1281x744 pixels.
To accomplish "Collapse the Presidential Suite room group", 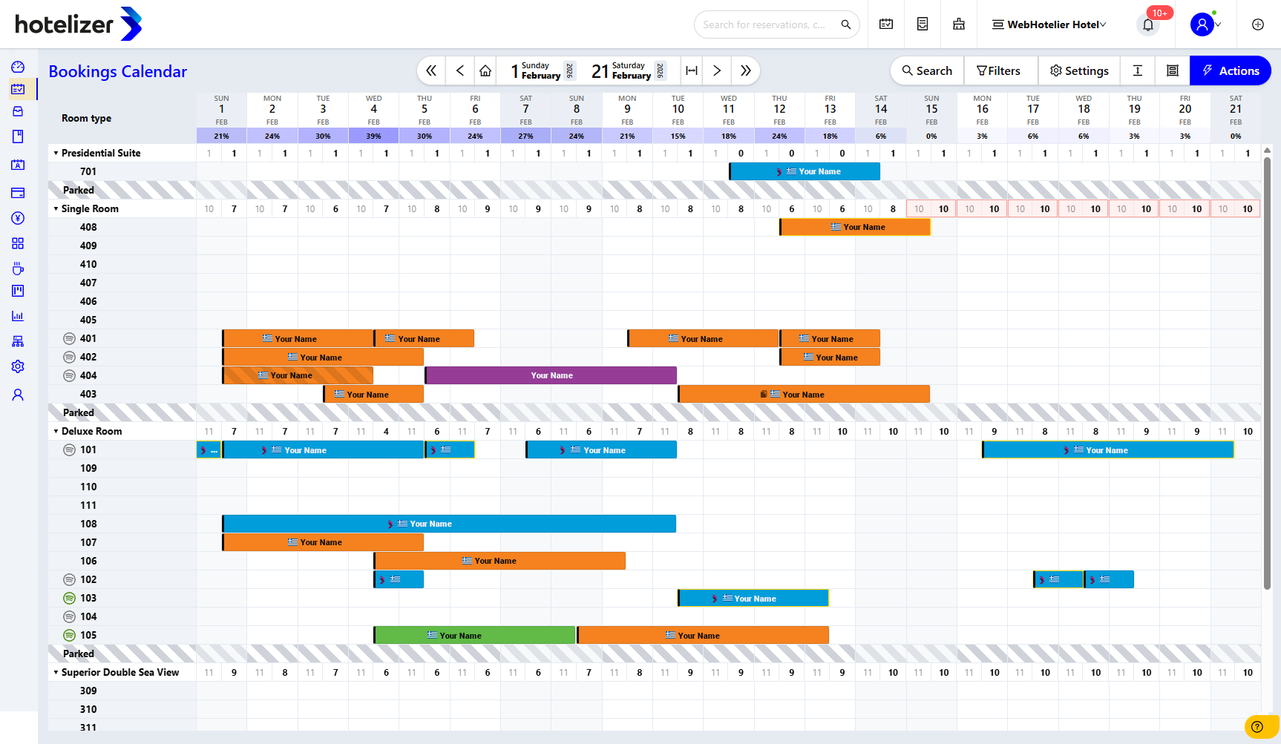I will pos(56,153).
